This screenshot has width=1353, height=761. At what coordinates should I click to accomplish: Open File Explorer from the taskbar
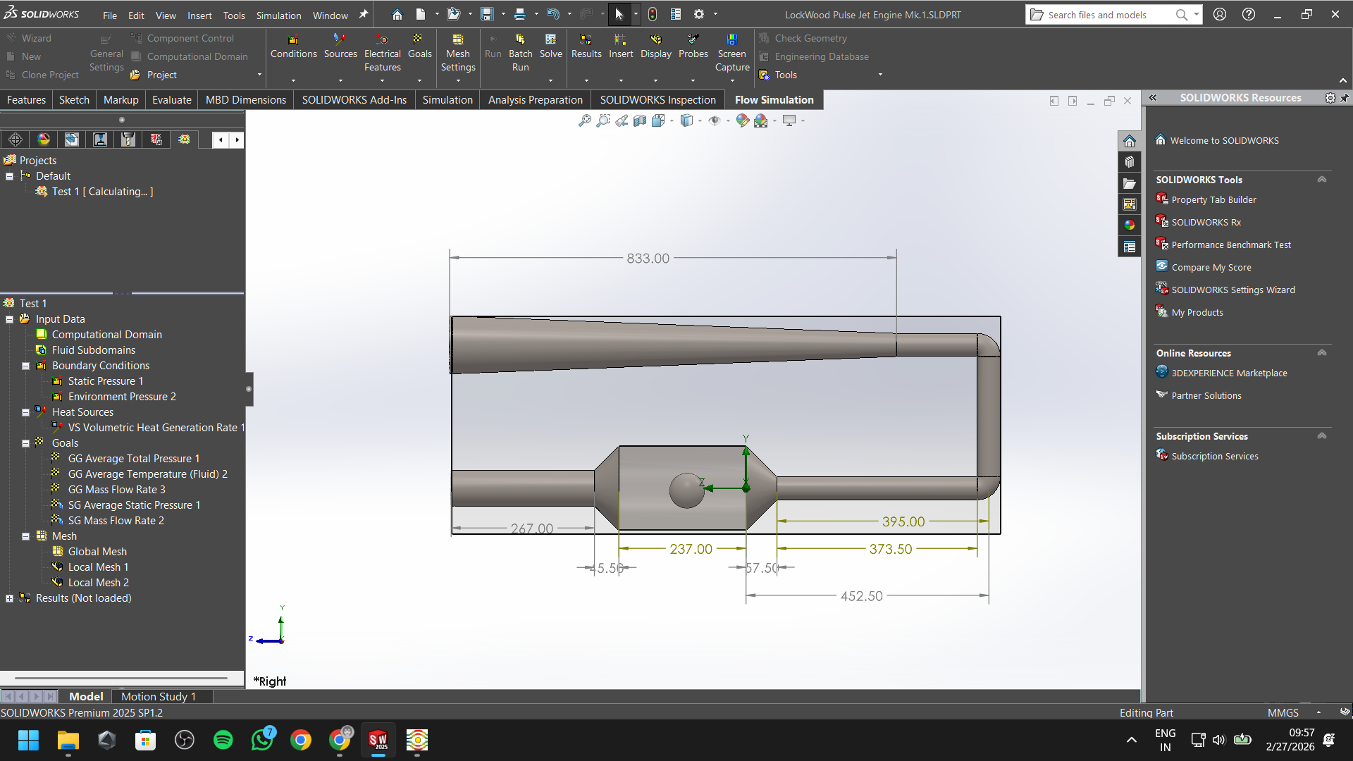pos(68,740)
